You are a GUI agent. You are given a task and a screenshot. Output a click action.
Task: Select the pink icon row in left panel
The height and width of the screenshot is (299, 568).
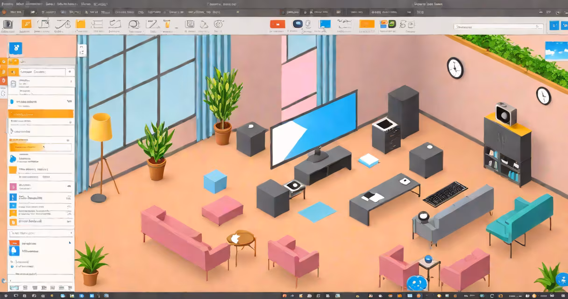click(x=41, y=187)
